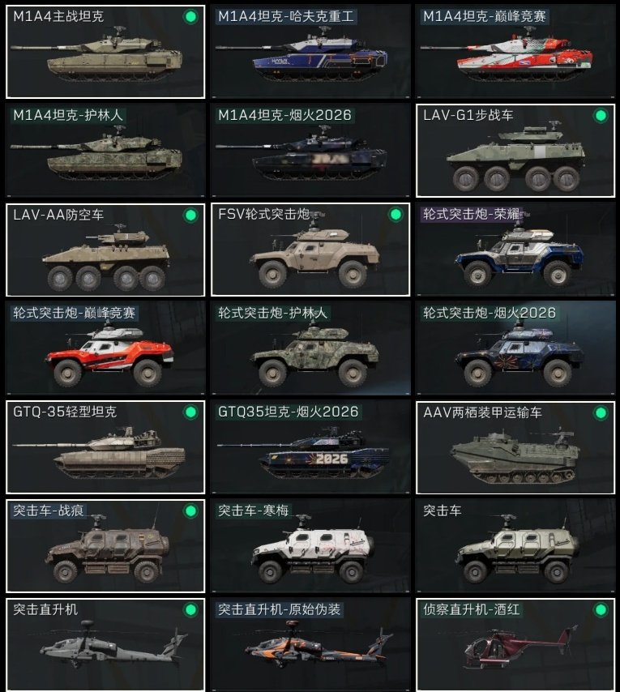Screen dimensions: 620x692
Task: Select the default 突击车 vehicle
Action: [x=515, y=546]
